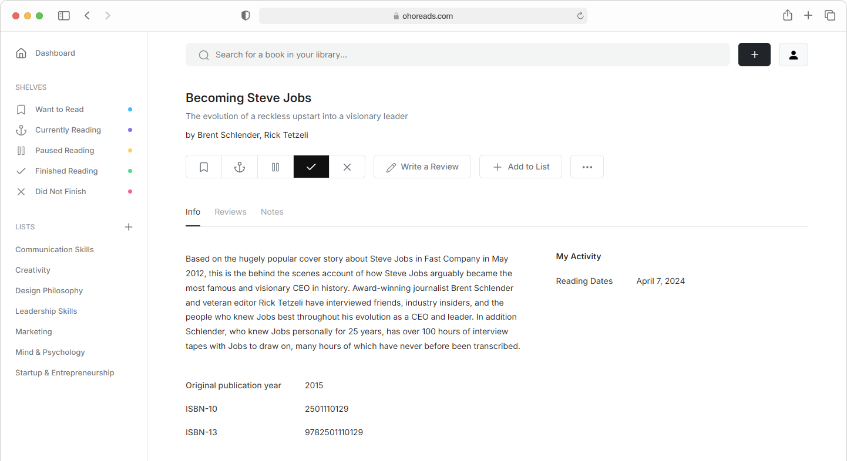Open the more options ellipsis menu

point(587,167)
